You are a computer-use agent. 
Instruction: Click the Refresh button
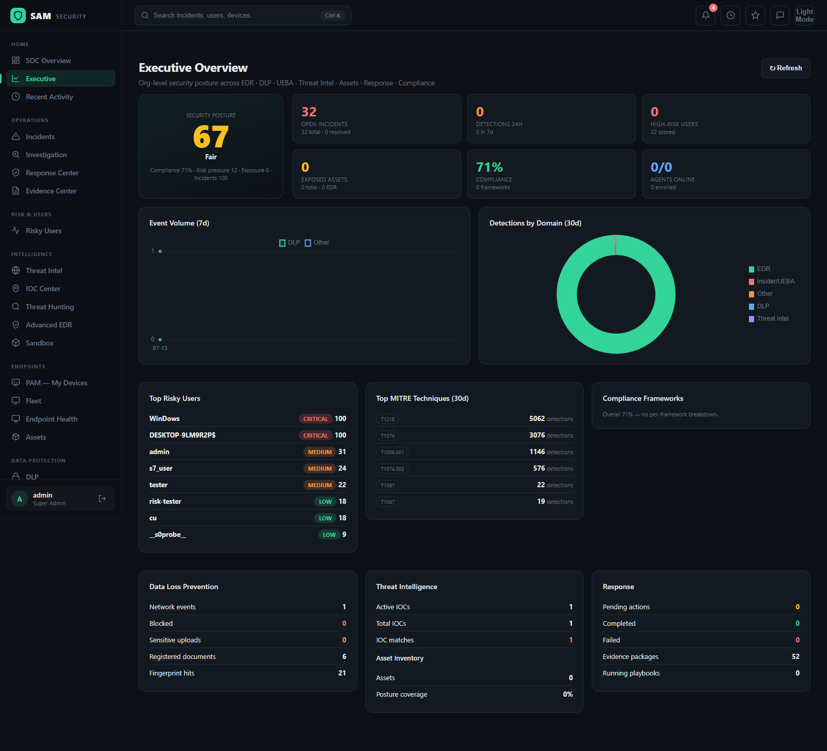coord(786,68)
